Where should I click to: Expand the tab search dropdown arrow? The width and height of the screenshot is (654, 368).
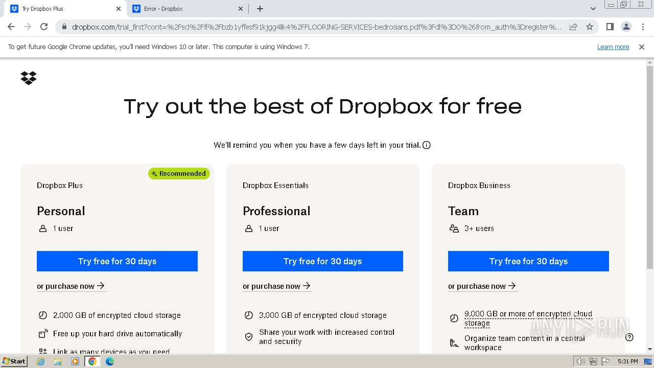pyautogui.click(x=593, y=9)
